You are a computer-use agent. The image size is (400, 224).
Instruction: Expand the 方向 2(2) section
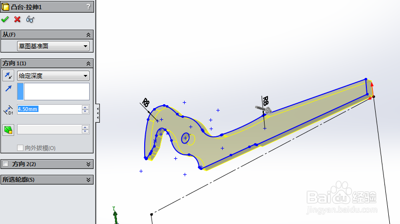(88, 164)
